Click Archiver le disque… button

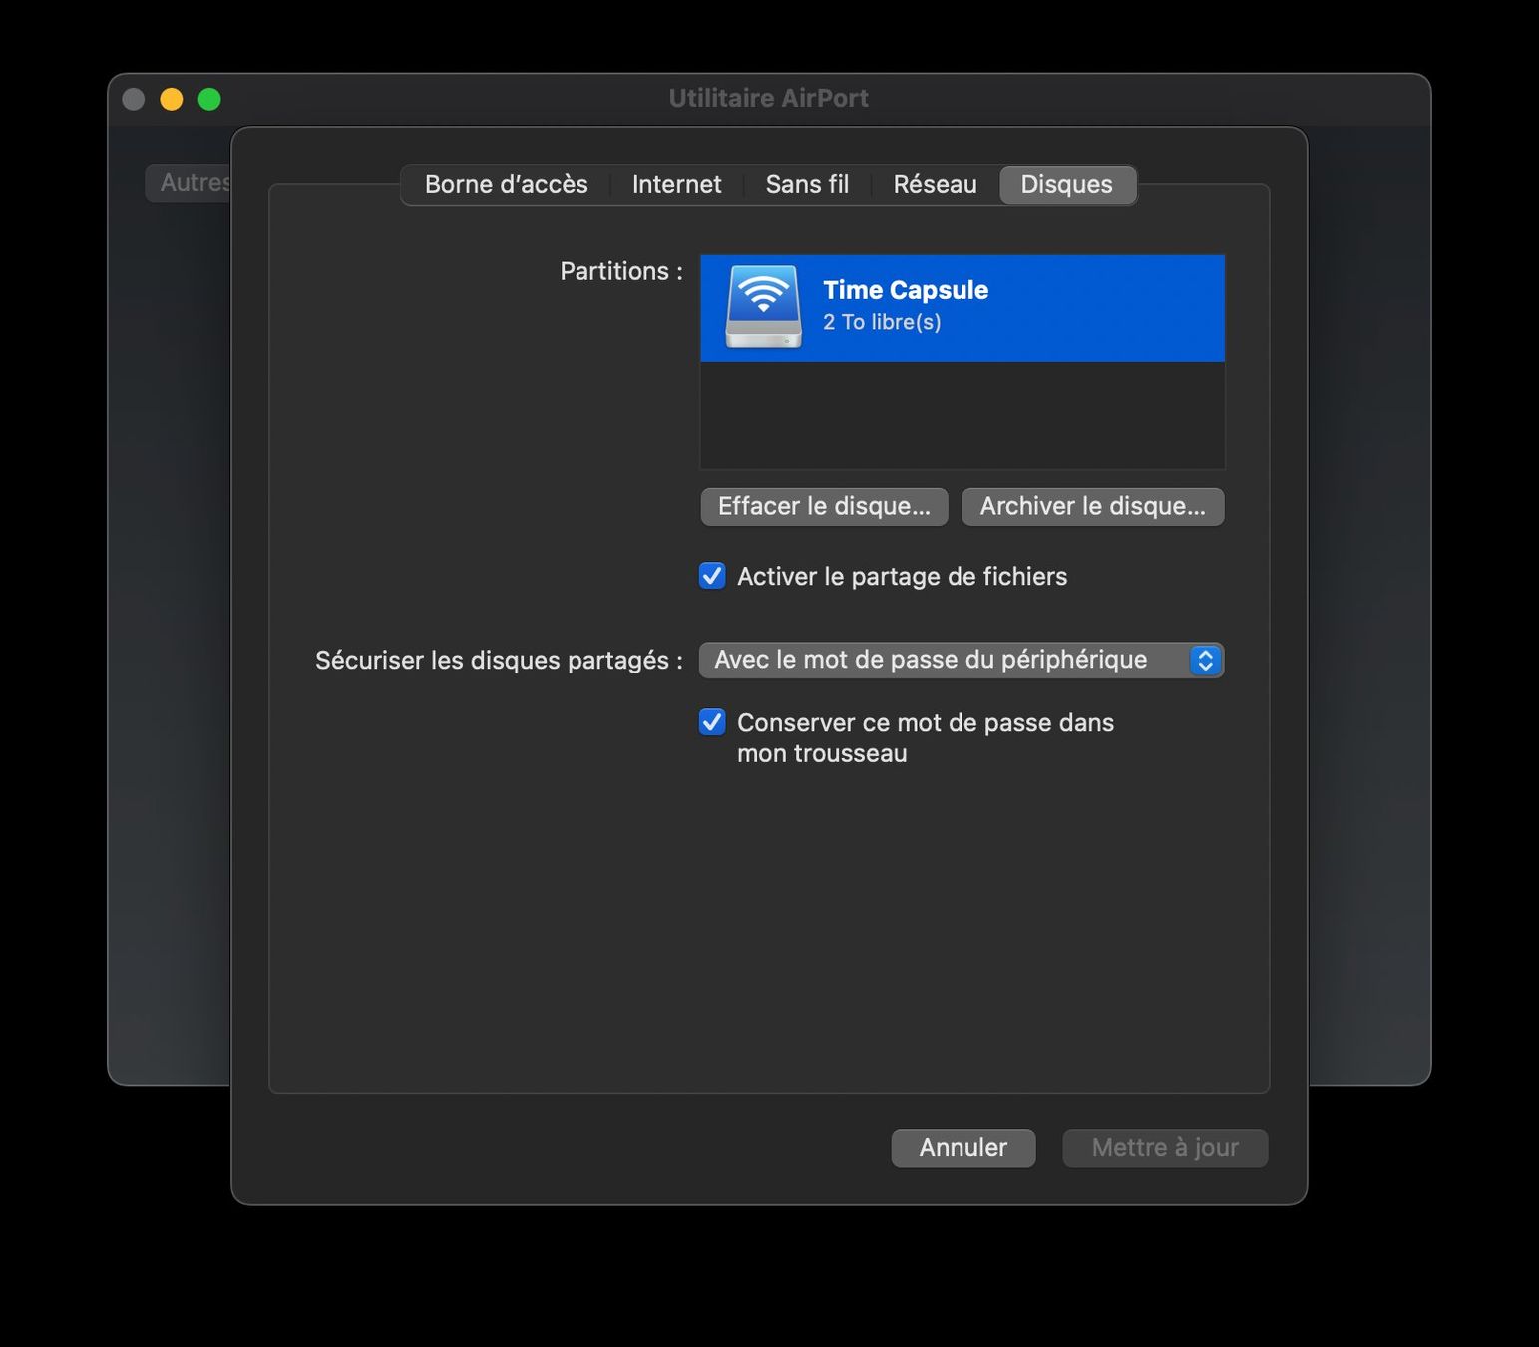pyautogui.click(x=1092, y=506)
